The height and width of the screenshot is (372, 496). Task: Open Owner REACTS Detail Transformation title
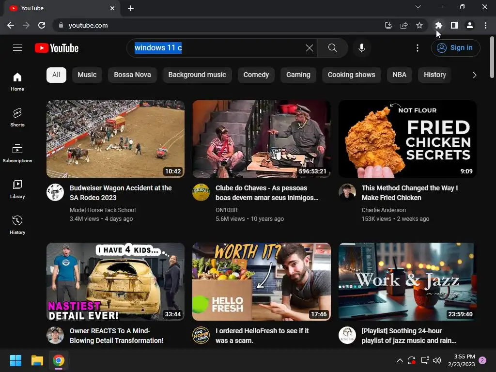click(116, 336)
